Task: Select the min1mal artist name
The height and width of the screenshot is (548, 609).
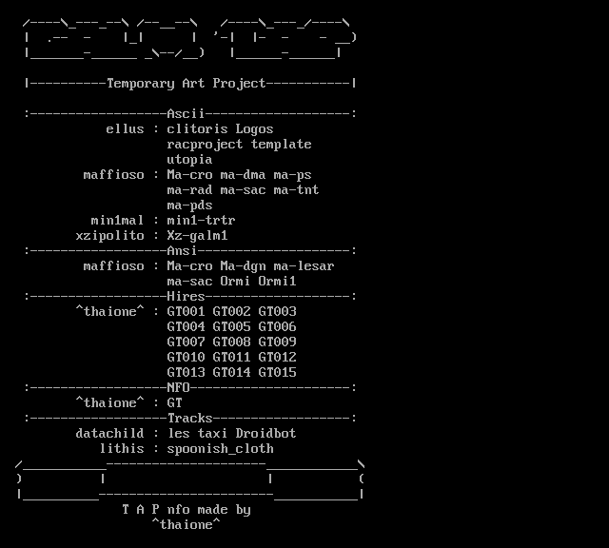Action: (117, 221)
